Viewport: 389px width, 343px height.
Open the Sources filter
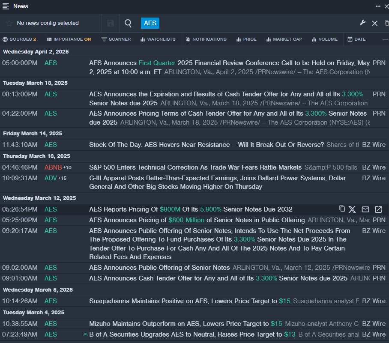pyautogui.click(x=19, y=39)
